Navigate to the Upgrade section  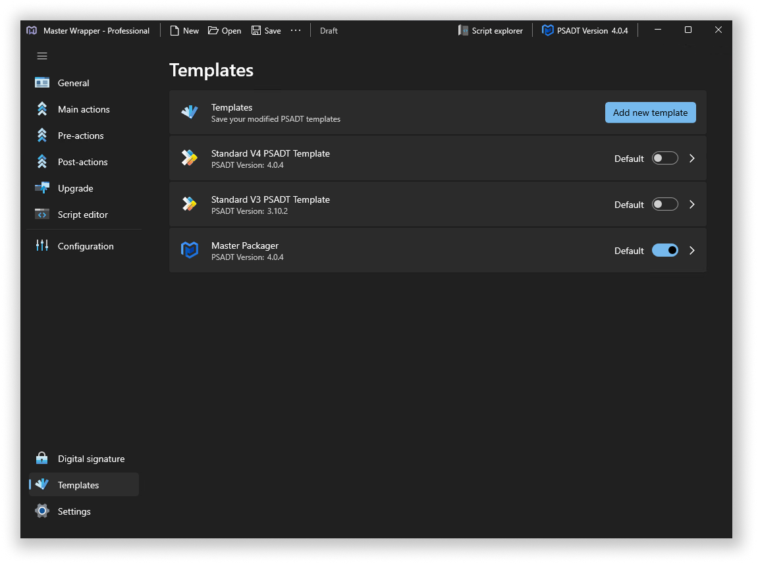click(x=75, y=188)
